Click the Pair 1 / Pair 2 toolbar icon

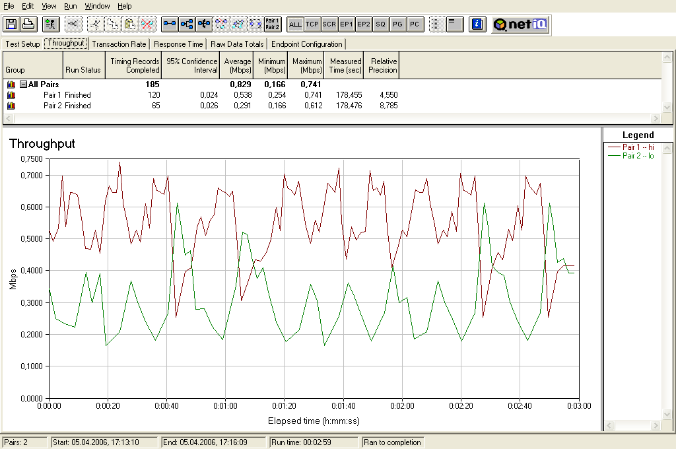(272, 24)
